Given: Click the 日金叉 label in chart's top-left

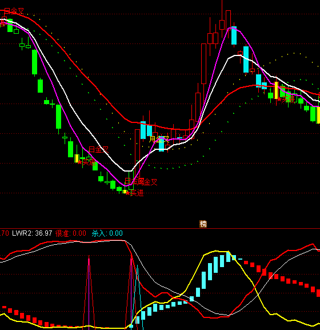Looking at the screenshot, I should click(x=14, y=11).
